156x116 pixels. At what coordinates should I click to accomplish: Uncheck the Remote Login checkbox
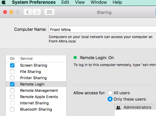coord(12,84)
